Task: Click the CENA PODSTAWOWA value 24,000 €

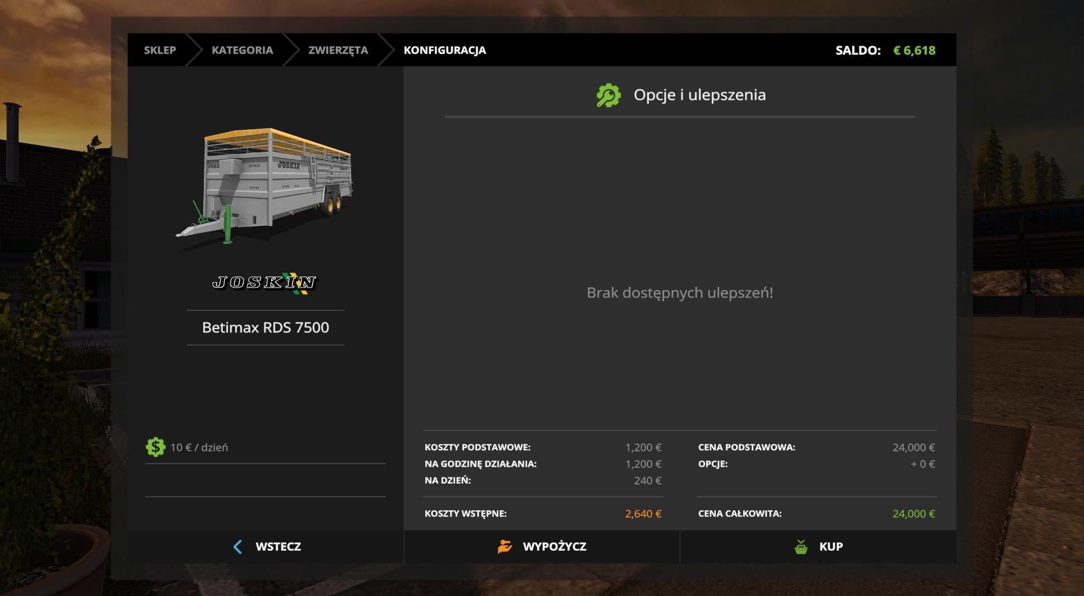Action: tap(913, 448)
